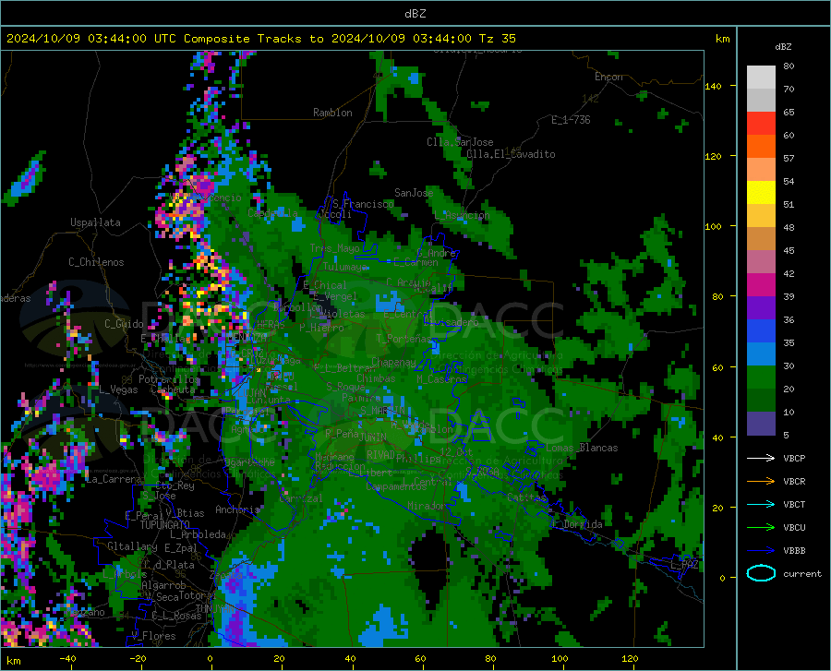Click the blue VBBB arrow legend symbol
This screenshot has width=831, height=671.
[x=761, y=551]
